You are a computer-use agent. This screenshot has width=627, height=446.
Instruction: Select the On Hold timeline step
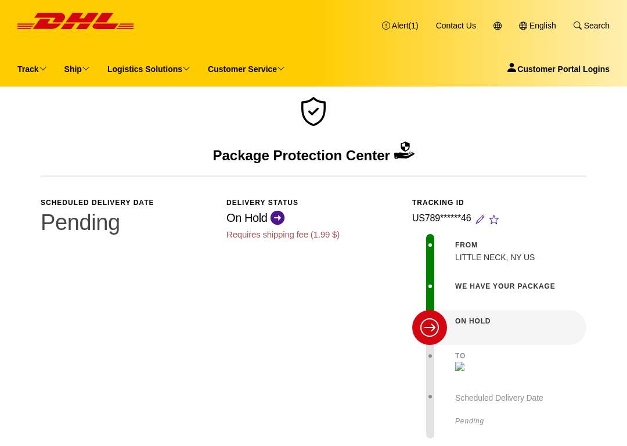[x=499, y=328]
